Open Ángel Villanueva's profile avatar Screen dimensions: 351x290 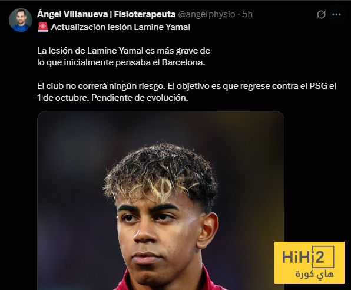[x=21, y=20]
